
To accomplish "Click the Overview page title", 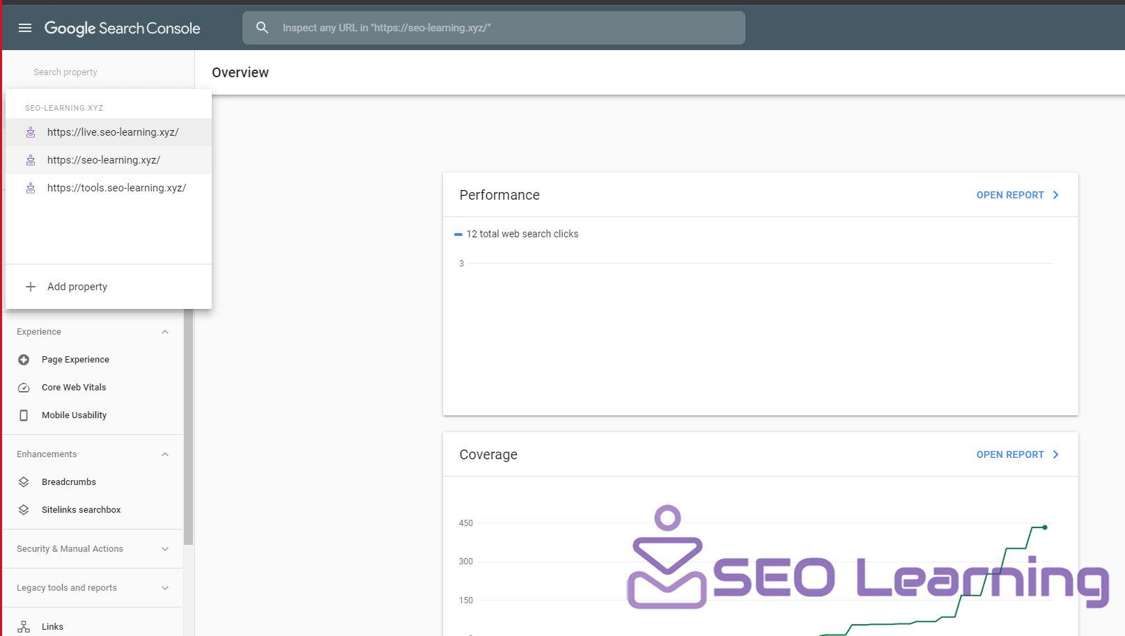I will coord(240,72).
